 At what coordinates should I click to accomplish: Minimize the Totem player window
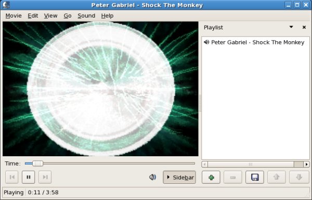click(288, 5)
